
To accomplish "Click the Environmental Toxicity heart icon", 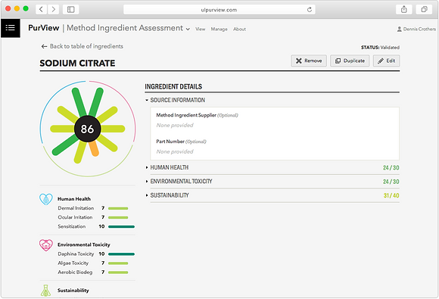I will tap(46, 245).
